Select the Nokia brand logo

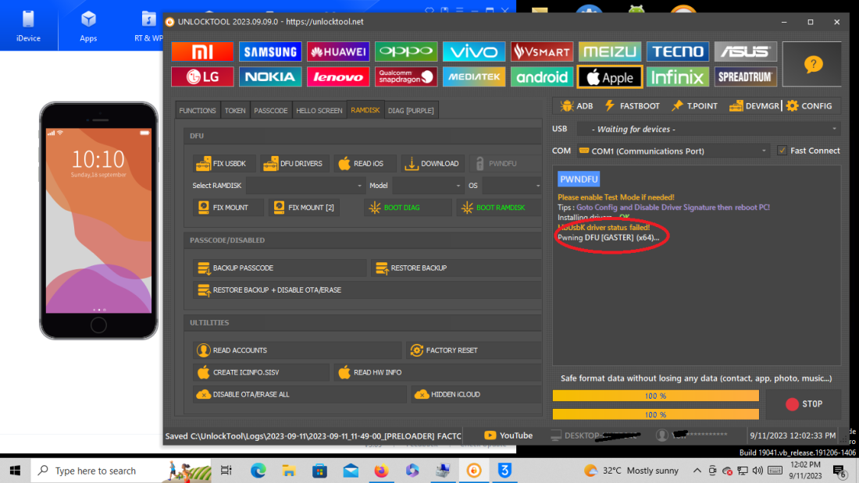pos(270,76)
